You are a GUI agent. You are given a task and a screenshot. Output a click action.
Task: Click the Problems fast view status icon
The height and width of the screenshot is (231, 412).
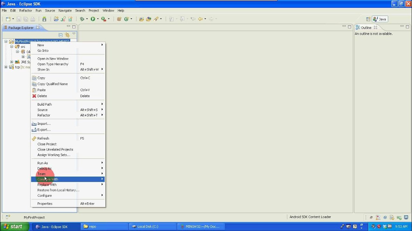coord(378,218)
